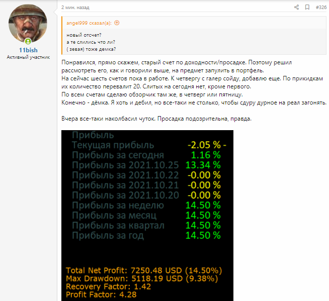Image resolution: width=329 pixels, height=301 pixels.
Task: Click the 'Total Net Profit: 7250.48 USD' line
Action: pyautogui.click(x=144, y=270)
